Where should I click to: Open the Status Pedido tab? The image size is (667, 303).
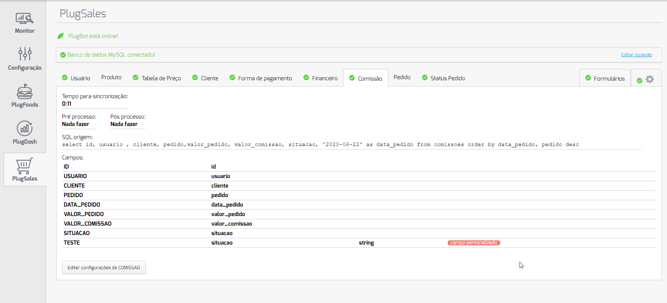[443, 78]
